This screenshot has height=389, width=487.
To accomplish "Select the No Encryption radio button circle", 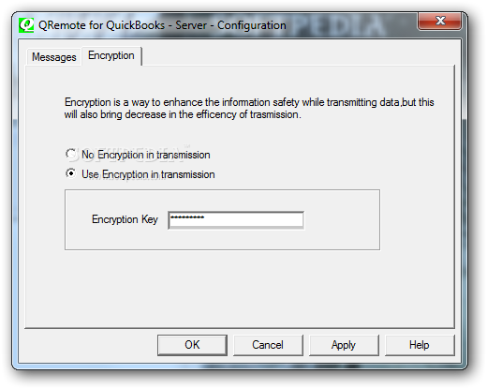I will [71, 154].
